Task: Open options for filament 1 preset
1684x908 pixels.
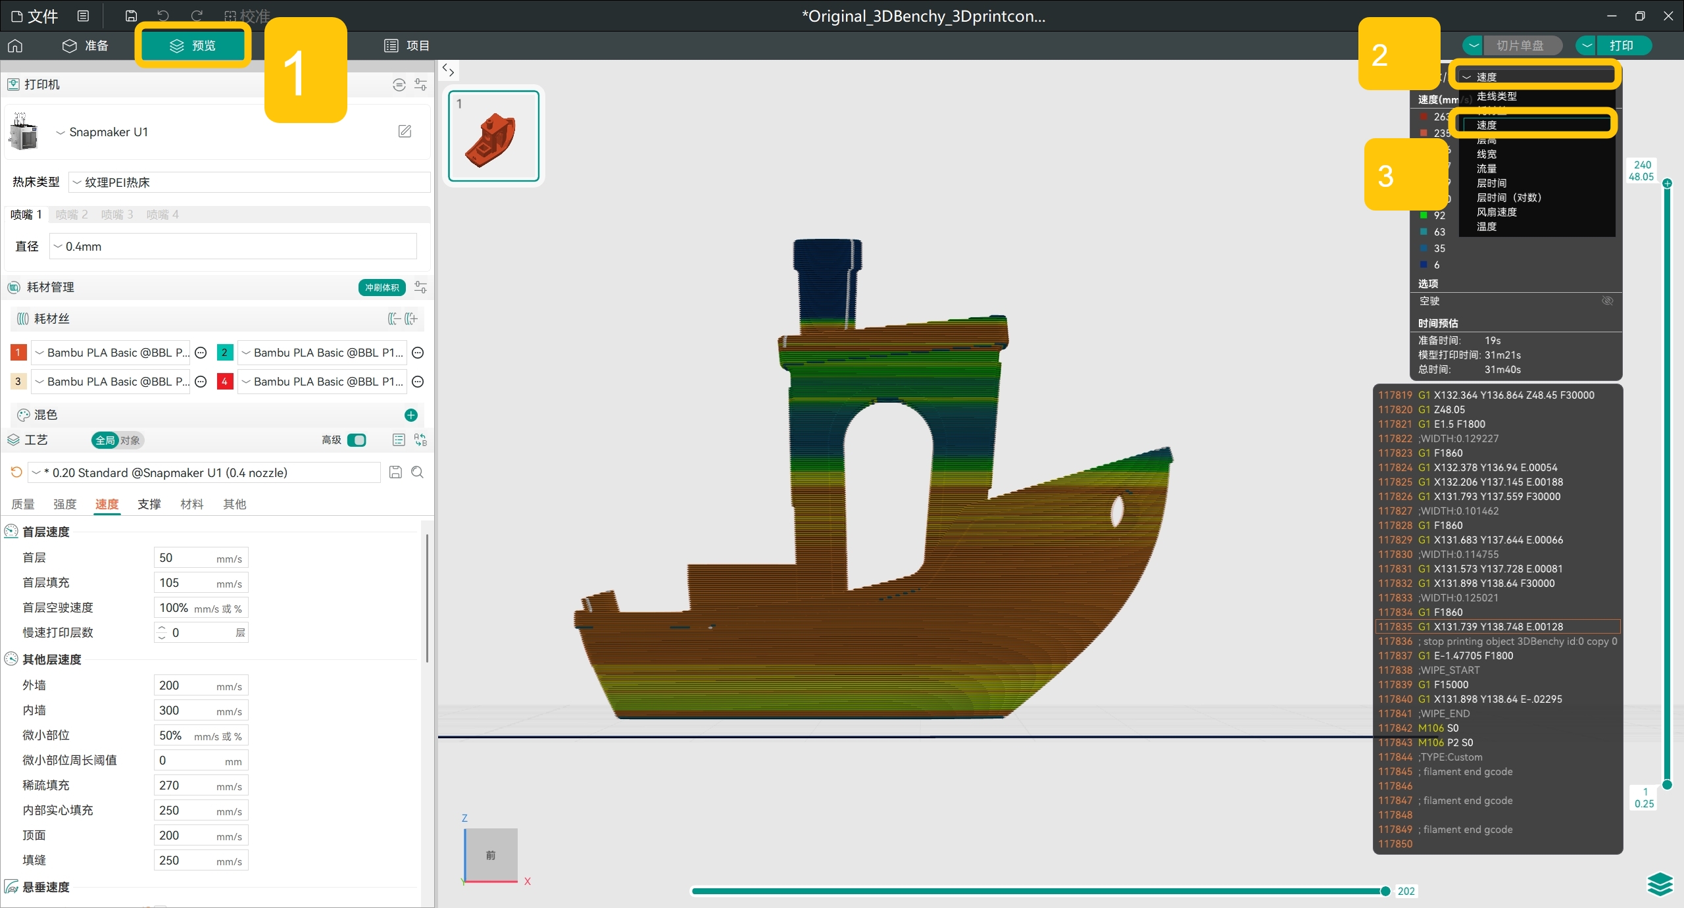Action: point(201,353)
